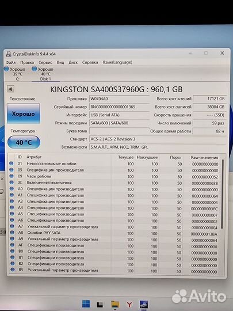233x311 pixels.
Task: Click the status dot for attribute 09
Action: [12, 176]
